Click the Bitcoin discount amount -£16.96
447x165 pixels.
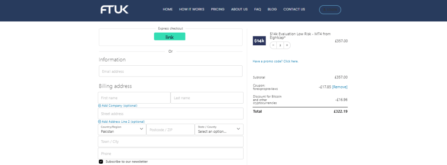tap(341, 100)
